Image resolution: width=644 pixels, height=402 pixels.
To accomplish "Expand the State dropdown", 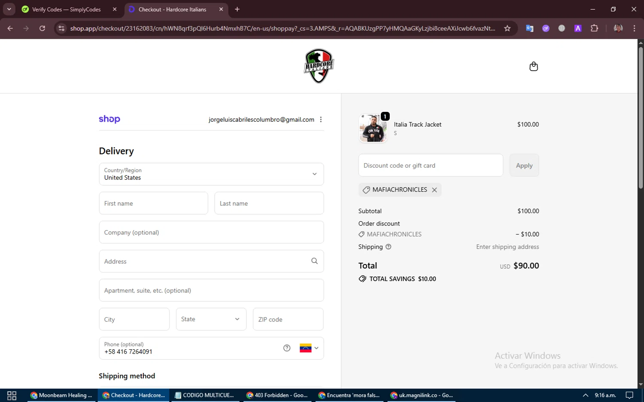I will tap(211, 319).
